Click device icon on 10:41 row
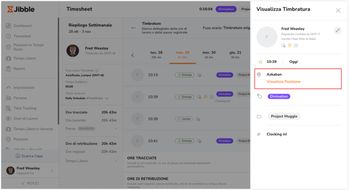The image size is (349, 190). (x=199, y=141)
